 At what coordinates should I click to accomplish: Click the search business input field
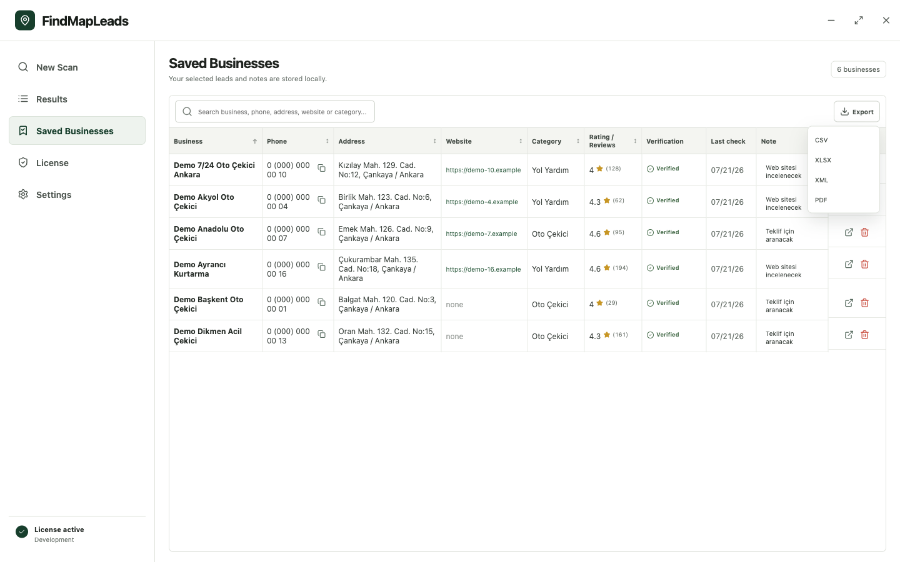point(275,112)
